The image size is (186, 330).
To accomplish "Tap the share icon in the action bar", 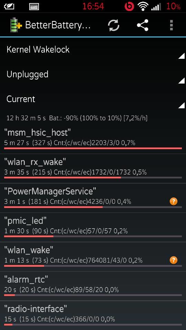I will 143,25.
